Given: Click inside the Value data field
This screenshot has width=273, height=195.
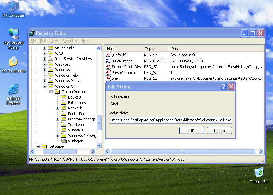Looking at the screenshot, I should (171, 120).
